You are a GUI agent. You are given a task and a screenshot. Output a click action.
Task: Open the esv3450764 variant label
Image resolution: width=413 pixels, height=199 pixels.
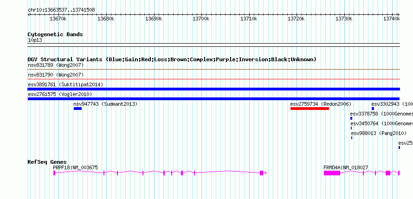click(381, 123)
